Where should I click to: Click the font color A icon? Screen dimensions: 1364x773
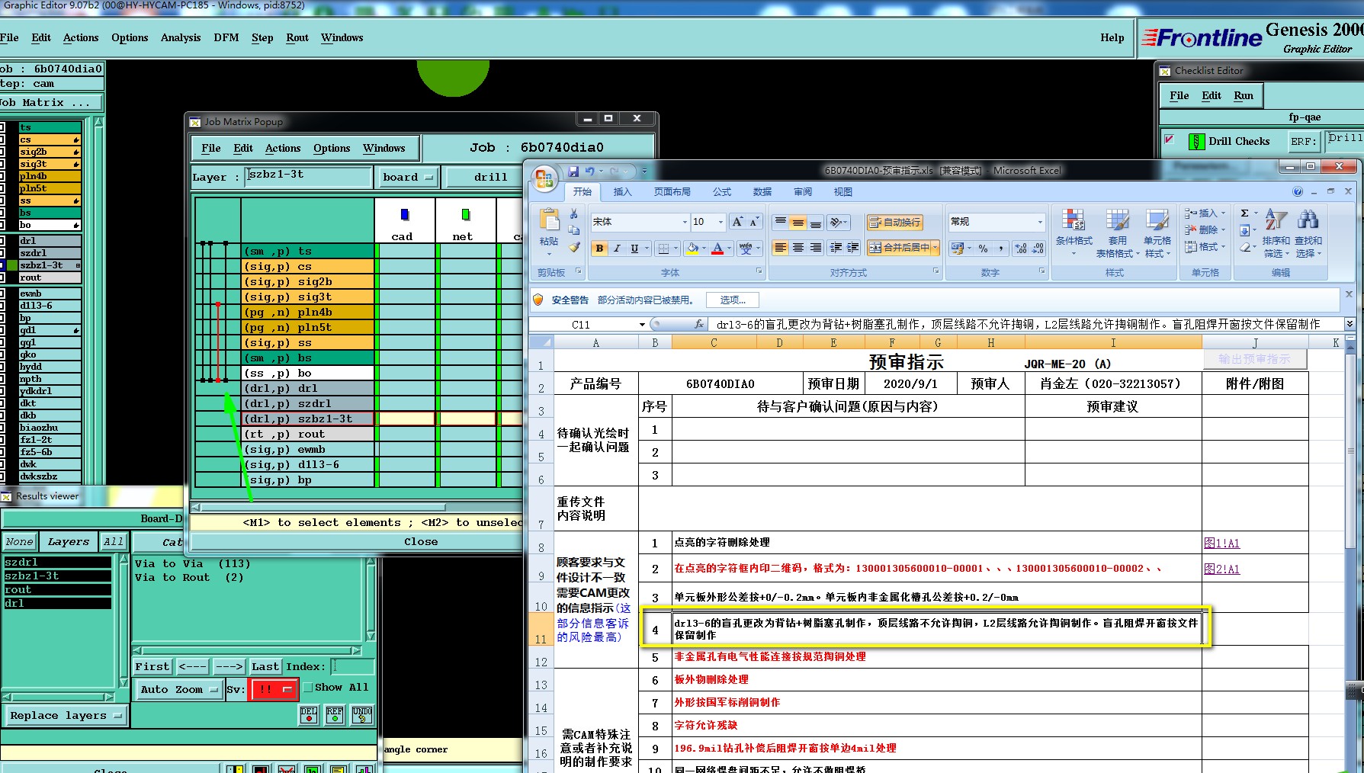click(x=717, y=248)
